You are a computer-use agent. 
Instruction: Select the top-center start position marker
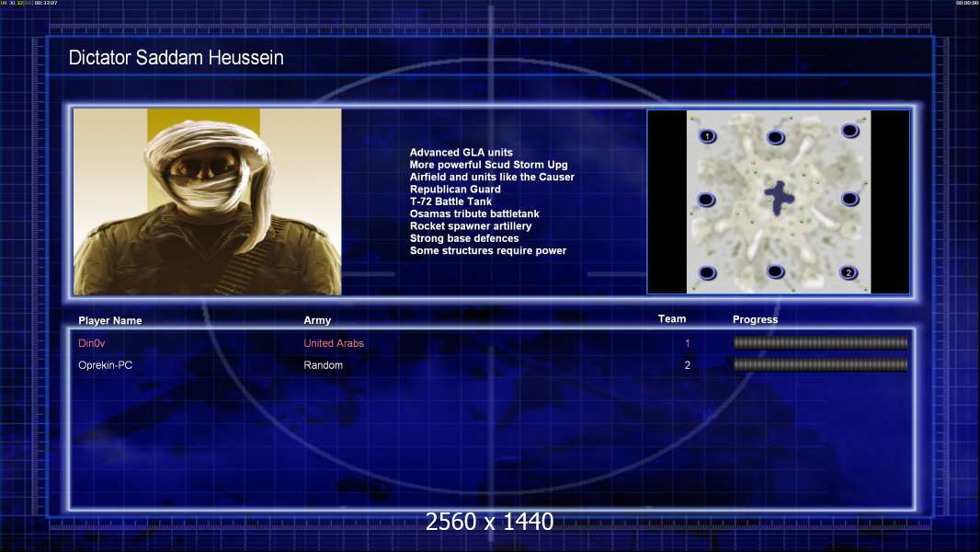[775, 138]
